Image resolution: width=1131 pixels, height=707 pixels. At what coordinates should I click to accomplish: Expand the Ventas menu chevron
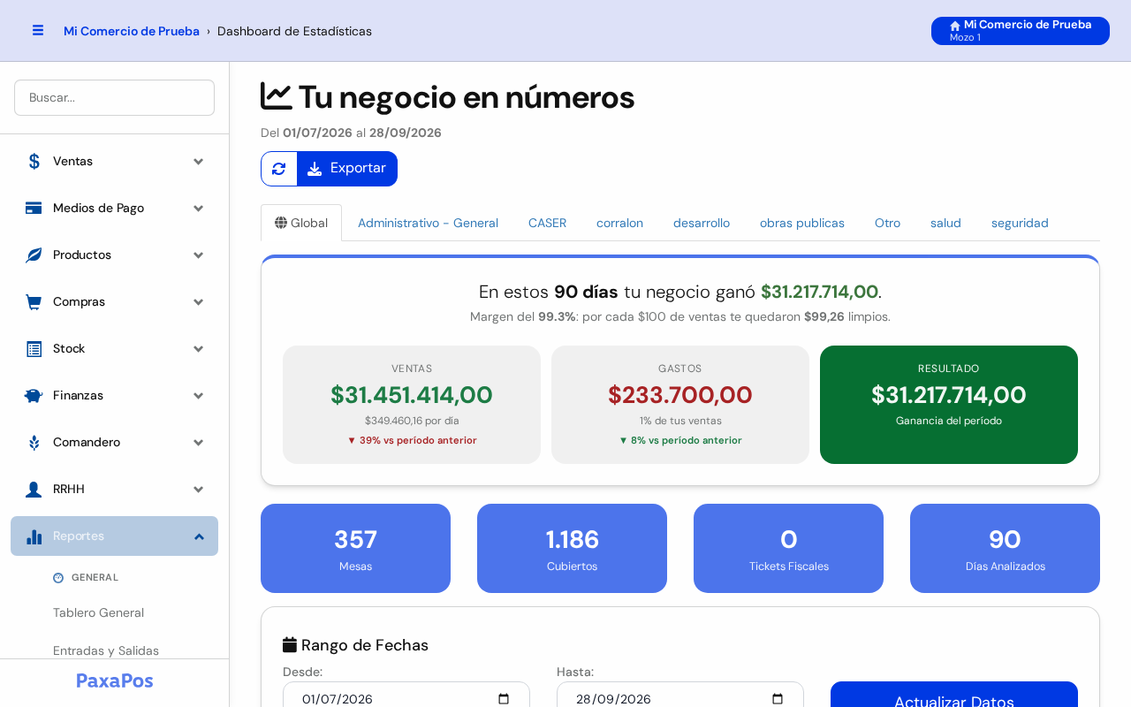(x=199, y=162)
